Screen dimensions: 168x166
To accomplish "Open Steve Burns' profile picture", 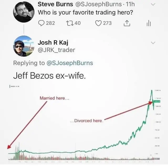I will (24, 12).
